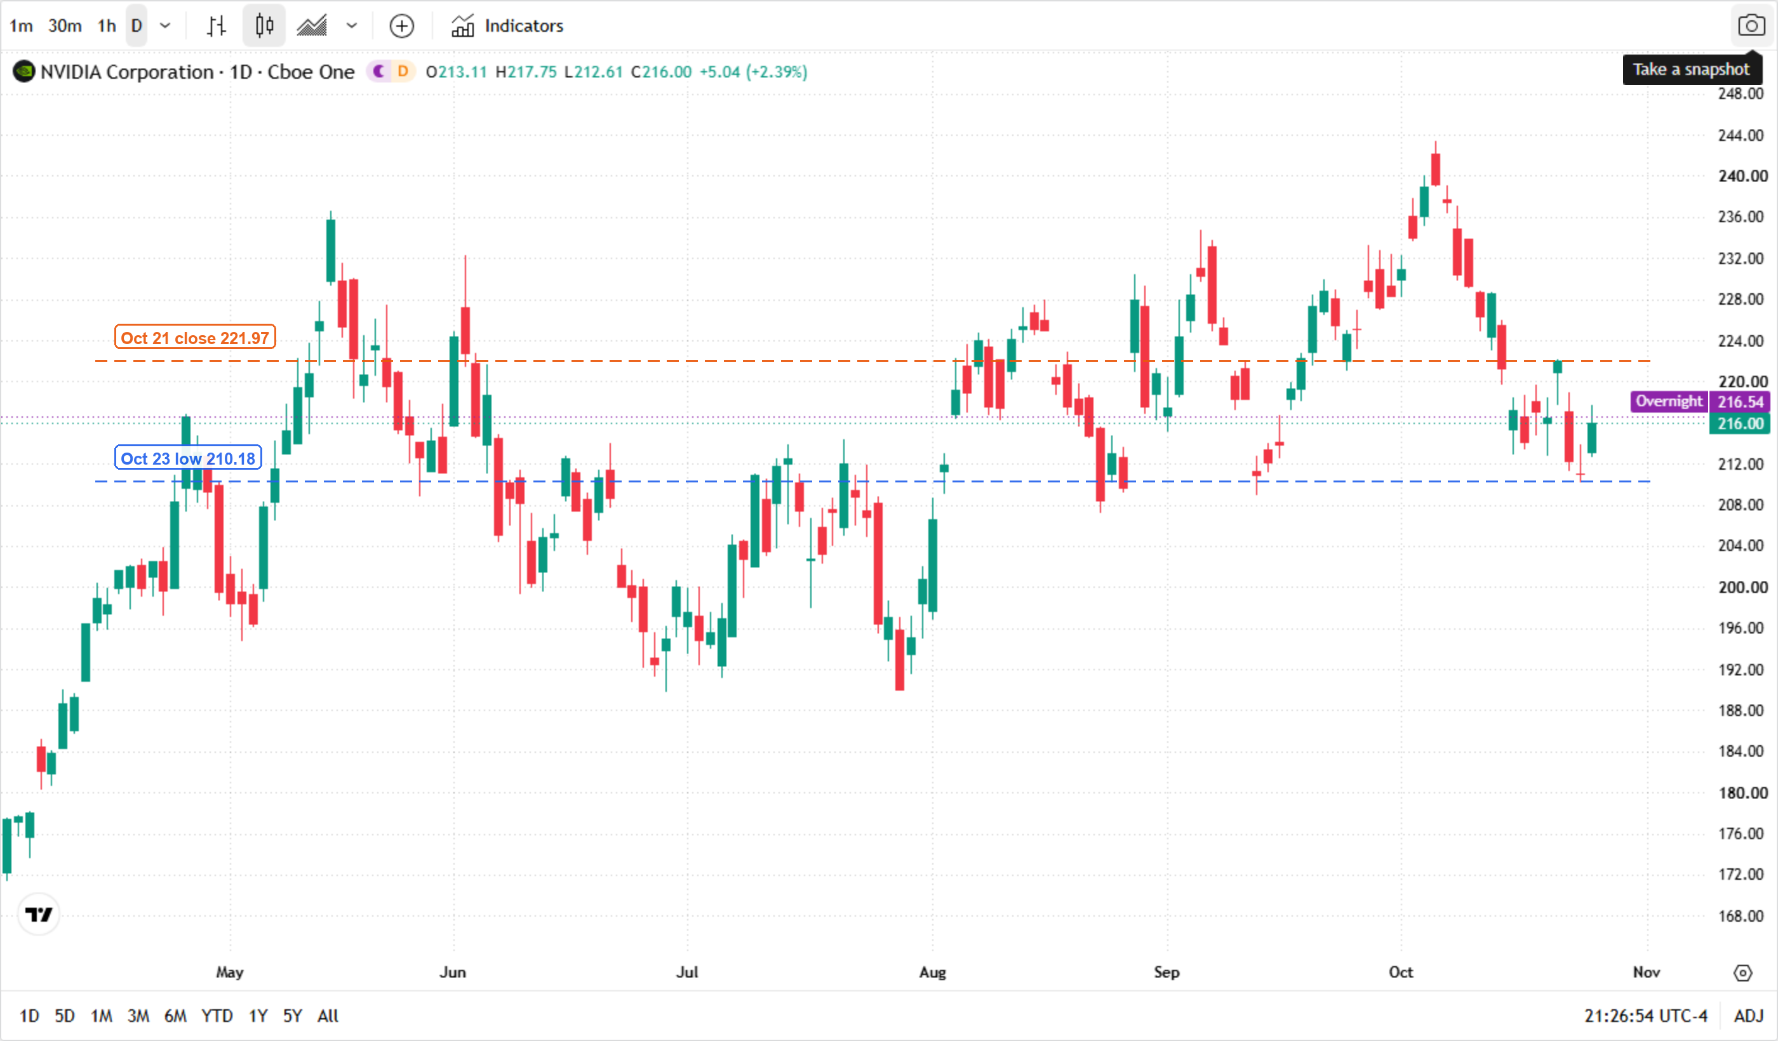Select the Bars chart style icon
Image resolution: width=1778 pixels, height=1041 pixels.
[217, 26]
